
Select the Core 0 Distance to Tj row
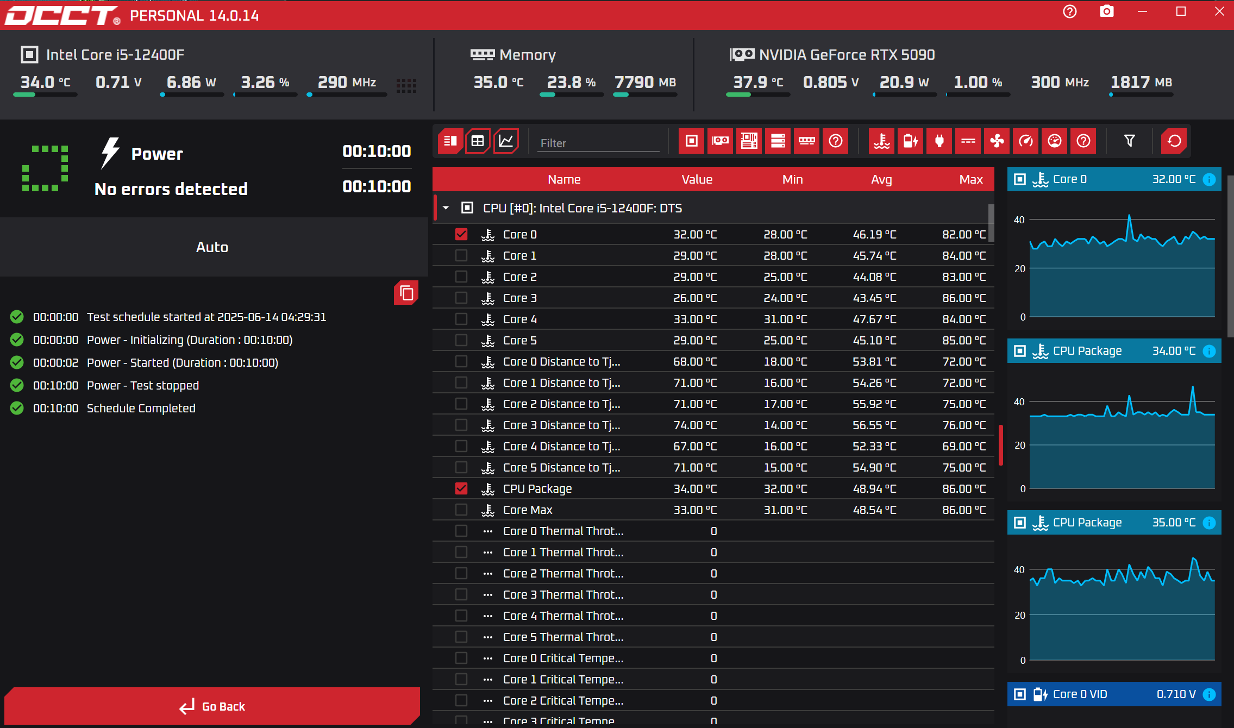click(x=713, y=361)
